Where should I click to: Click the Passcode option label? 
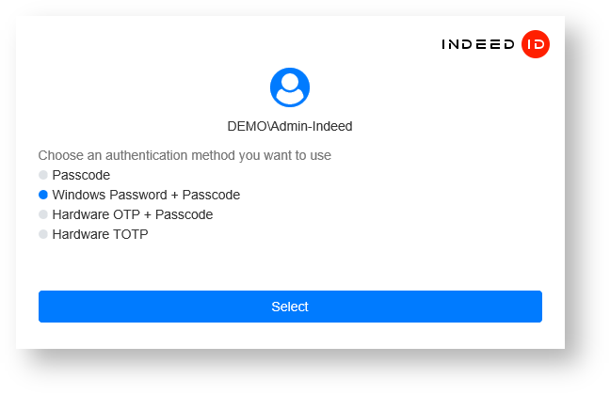(x=81, y=175)
